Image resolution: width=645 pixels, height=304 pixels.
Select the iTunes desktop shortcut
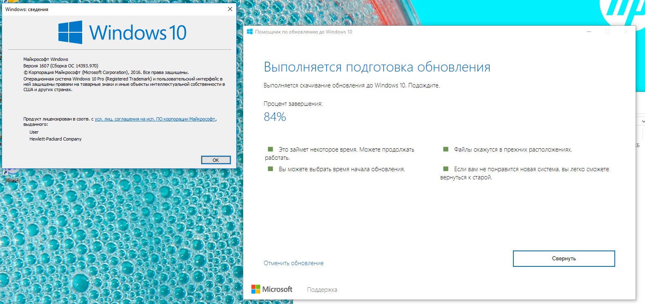(12, 176)
